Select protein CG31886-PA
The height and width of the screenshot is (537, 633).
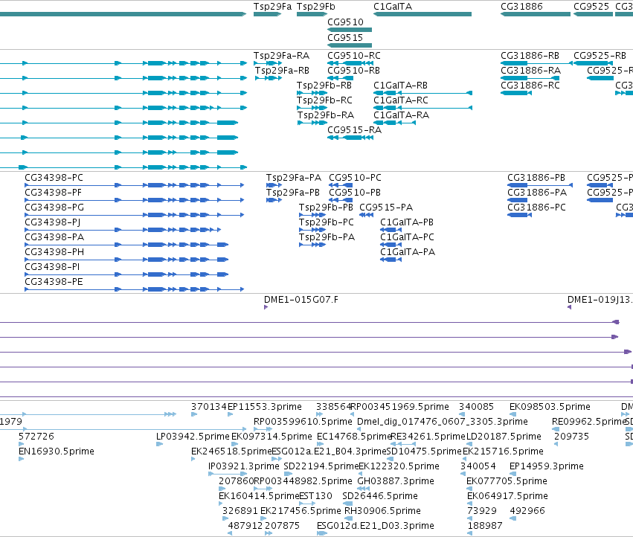point(517,200)
